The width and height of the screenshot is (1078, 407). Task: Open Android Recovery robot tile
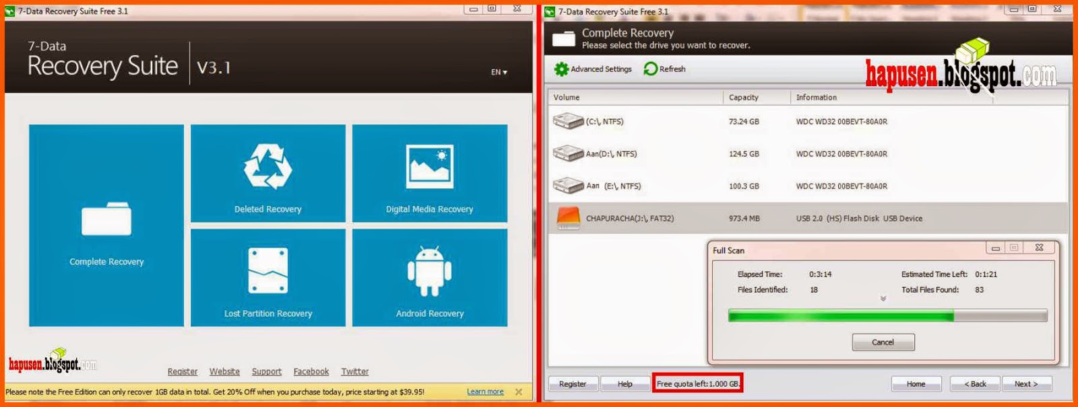pos(430,278)
